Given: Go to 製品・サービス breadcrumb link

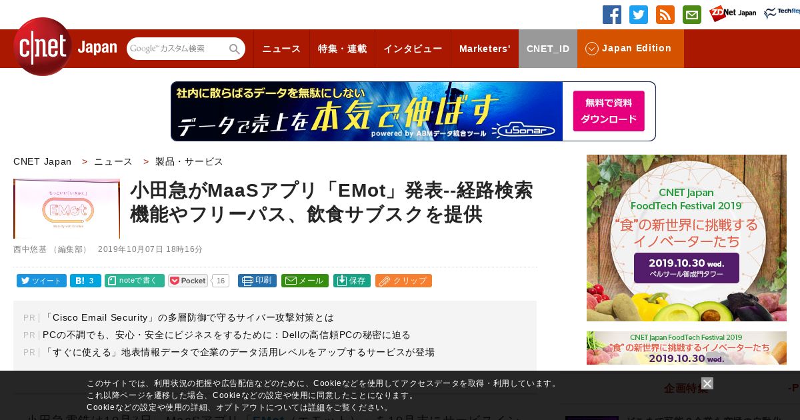Looking at the screenshot, I should pyautogui.click(x=189, y=161).
